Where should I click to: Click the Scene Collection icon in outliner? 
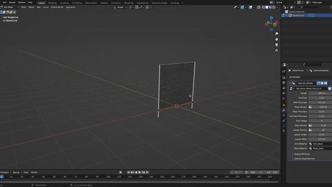[x=286, y=11]
